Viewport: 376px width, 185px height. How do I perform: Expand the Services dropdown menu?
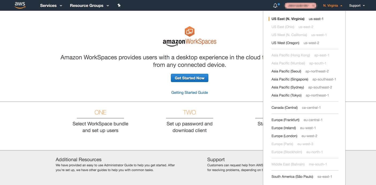(51, 6)
